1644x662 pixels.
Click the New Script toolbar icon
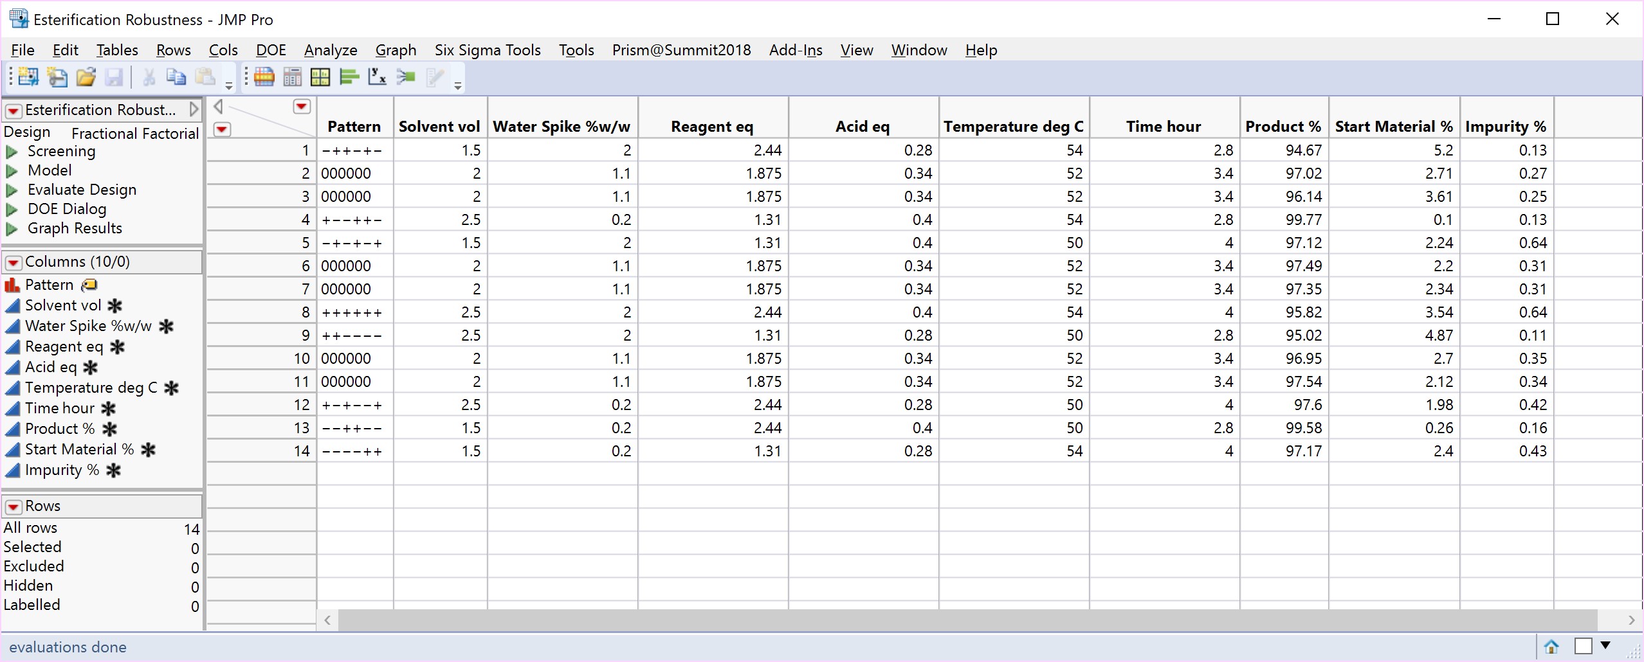click(57, 77)
